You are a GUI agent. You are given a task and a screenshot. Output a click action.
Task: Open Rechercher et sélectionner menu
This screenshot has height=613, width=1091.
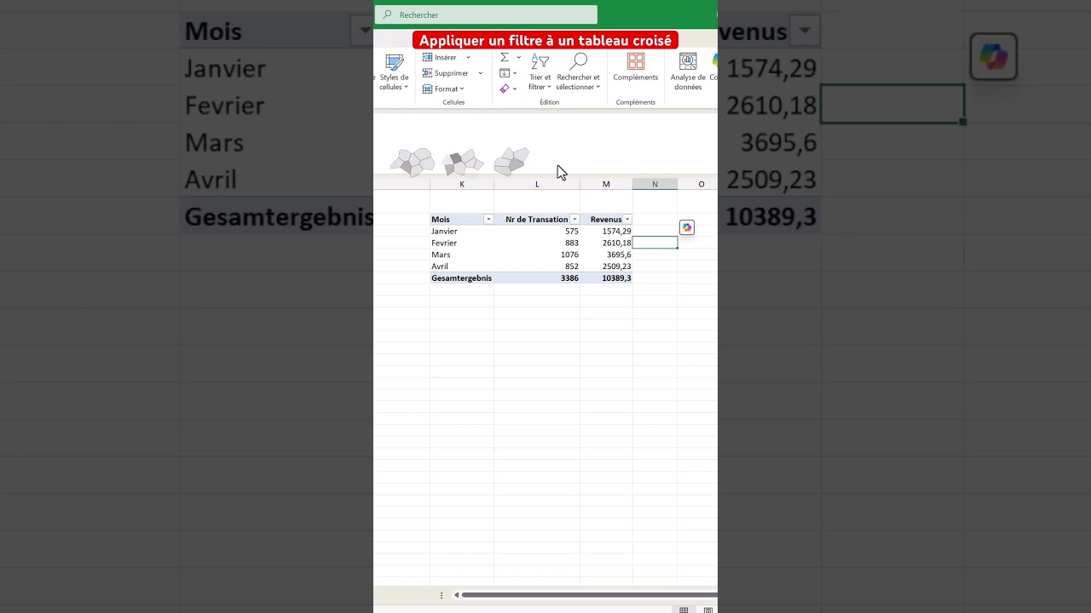(x=579, y=72)
